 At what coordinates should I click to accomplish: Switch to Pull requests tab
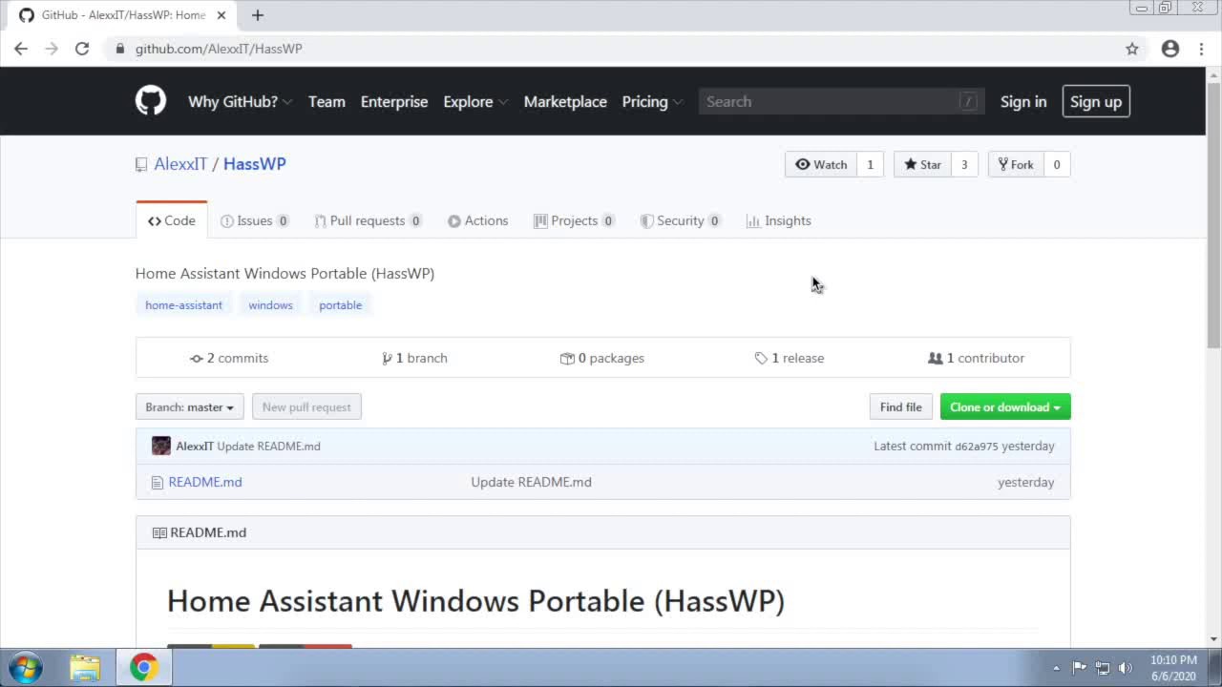tap(368, 220)
